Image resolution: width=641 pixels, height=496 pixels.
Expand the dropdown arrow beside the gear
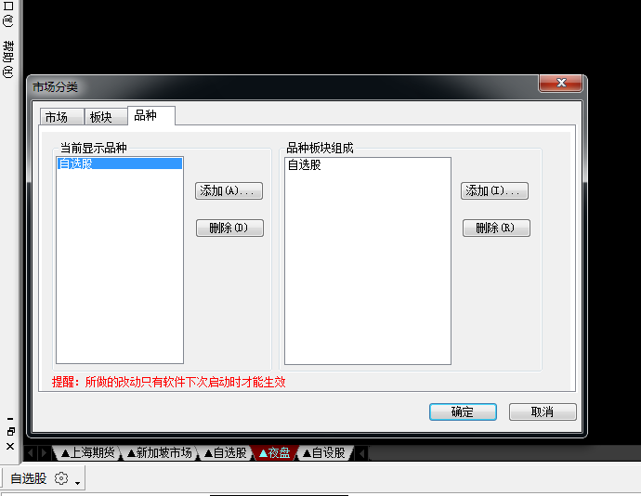pyautogui.click(x=77, y=482)
